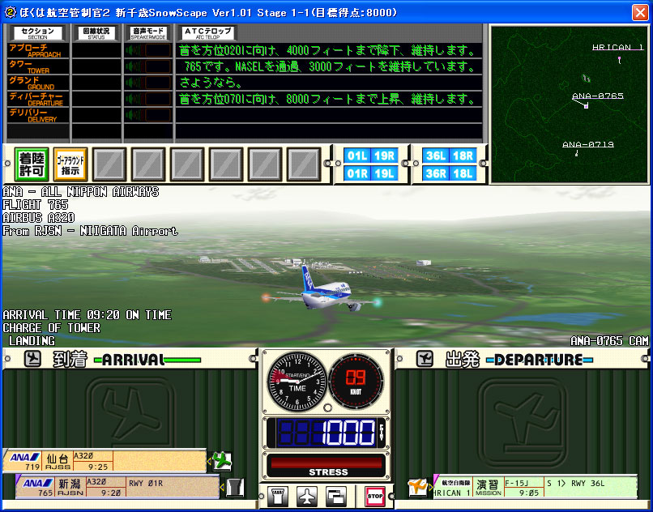The image size is (653, 512).
Task: Select the アプローチ APPROACH section row
Action: pyautogui.click(x=37, y=50)
